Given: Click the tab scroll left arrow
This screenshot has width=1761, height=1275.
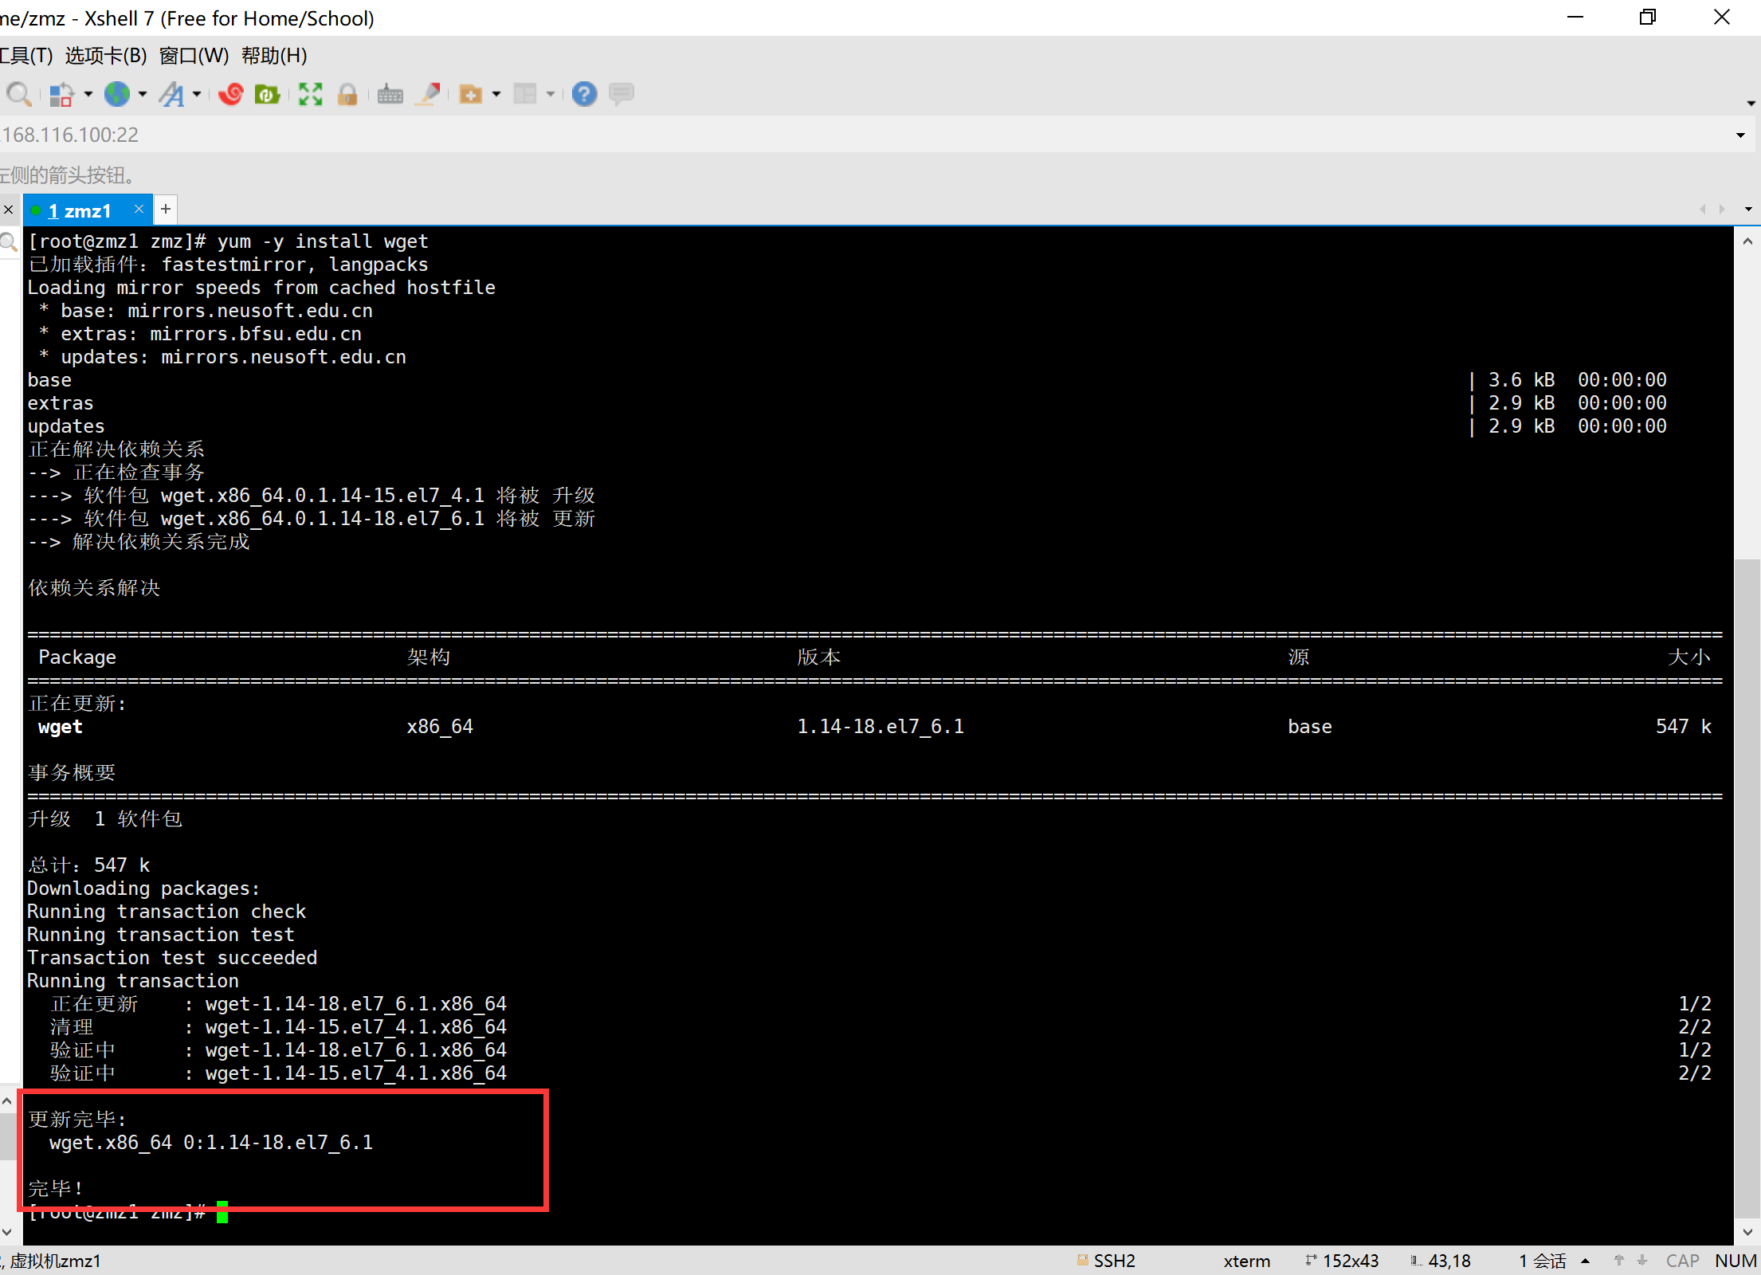Looking at the screenshot, I should click(x=1703, y=210).
